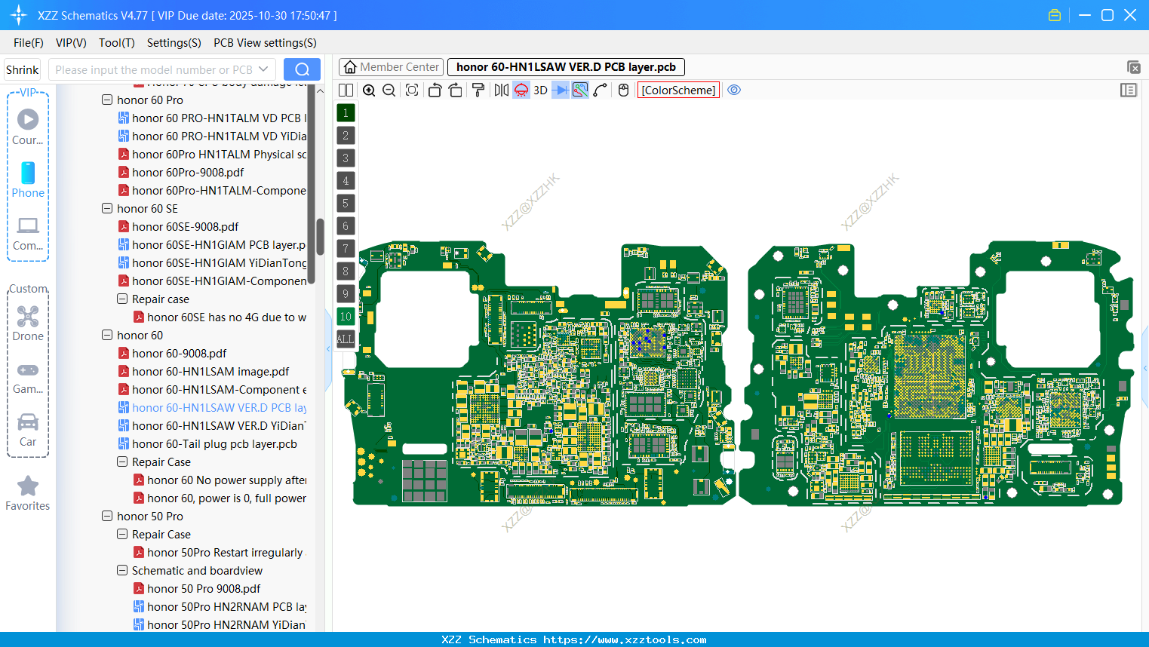Open honor 50 Pro 9008.pdf file

[x=204, y=588]
